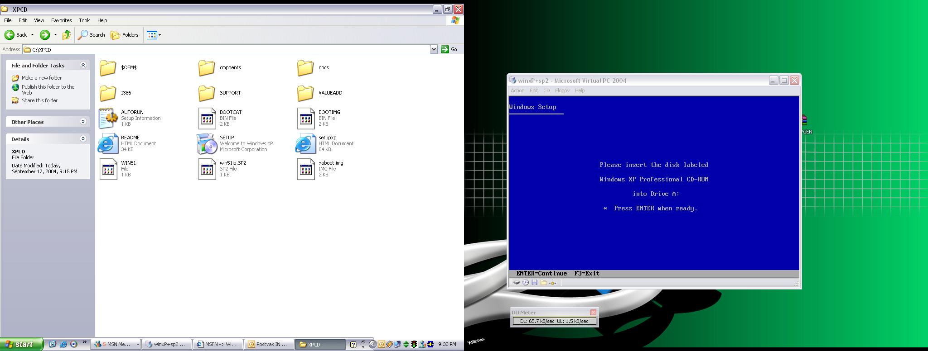Viewport: 928px width, 351px height.
Task: Click the Back button
Action: 16,35
